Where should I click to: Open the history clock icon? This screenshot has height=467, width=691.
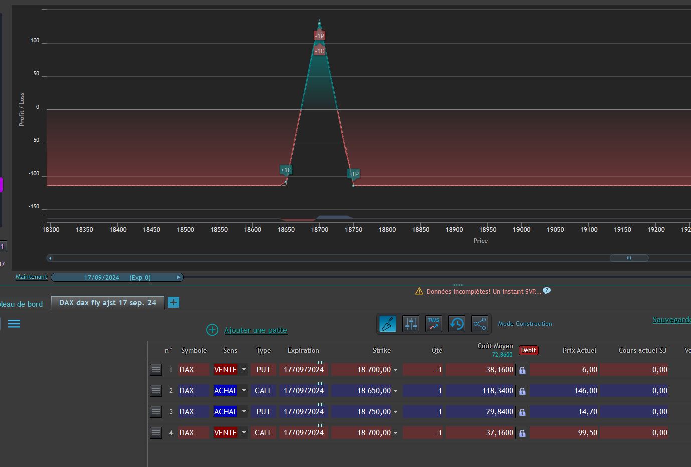pyautogui.click(x=457, y=324)
